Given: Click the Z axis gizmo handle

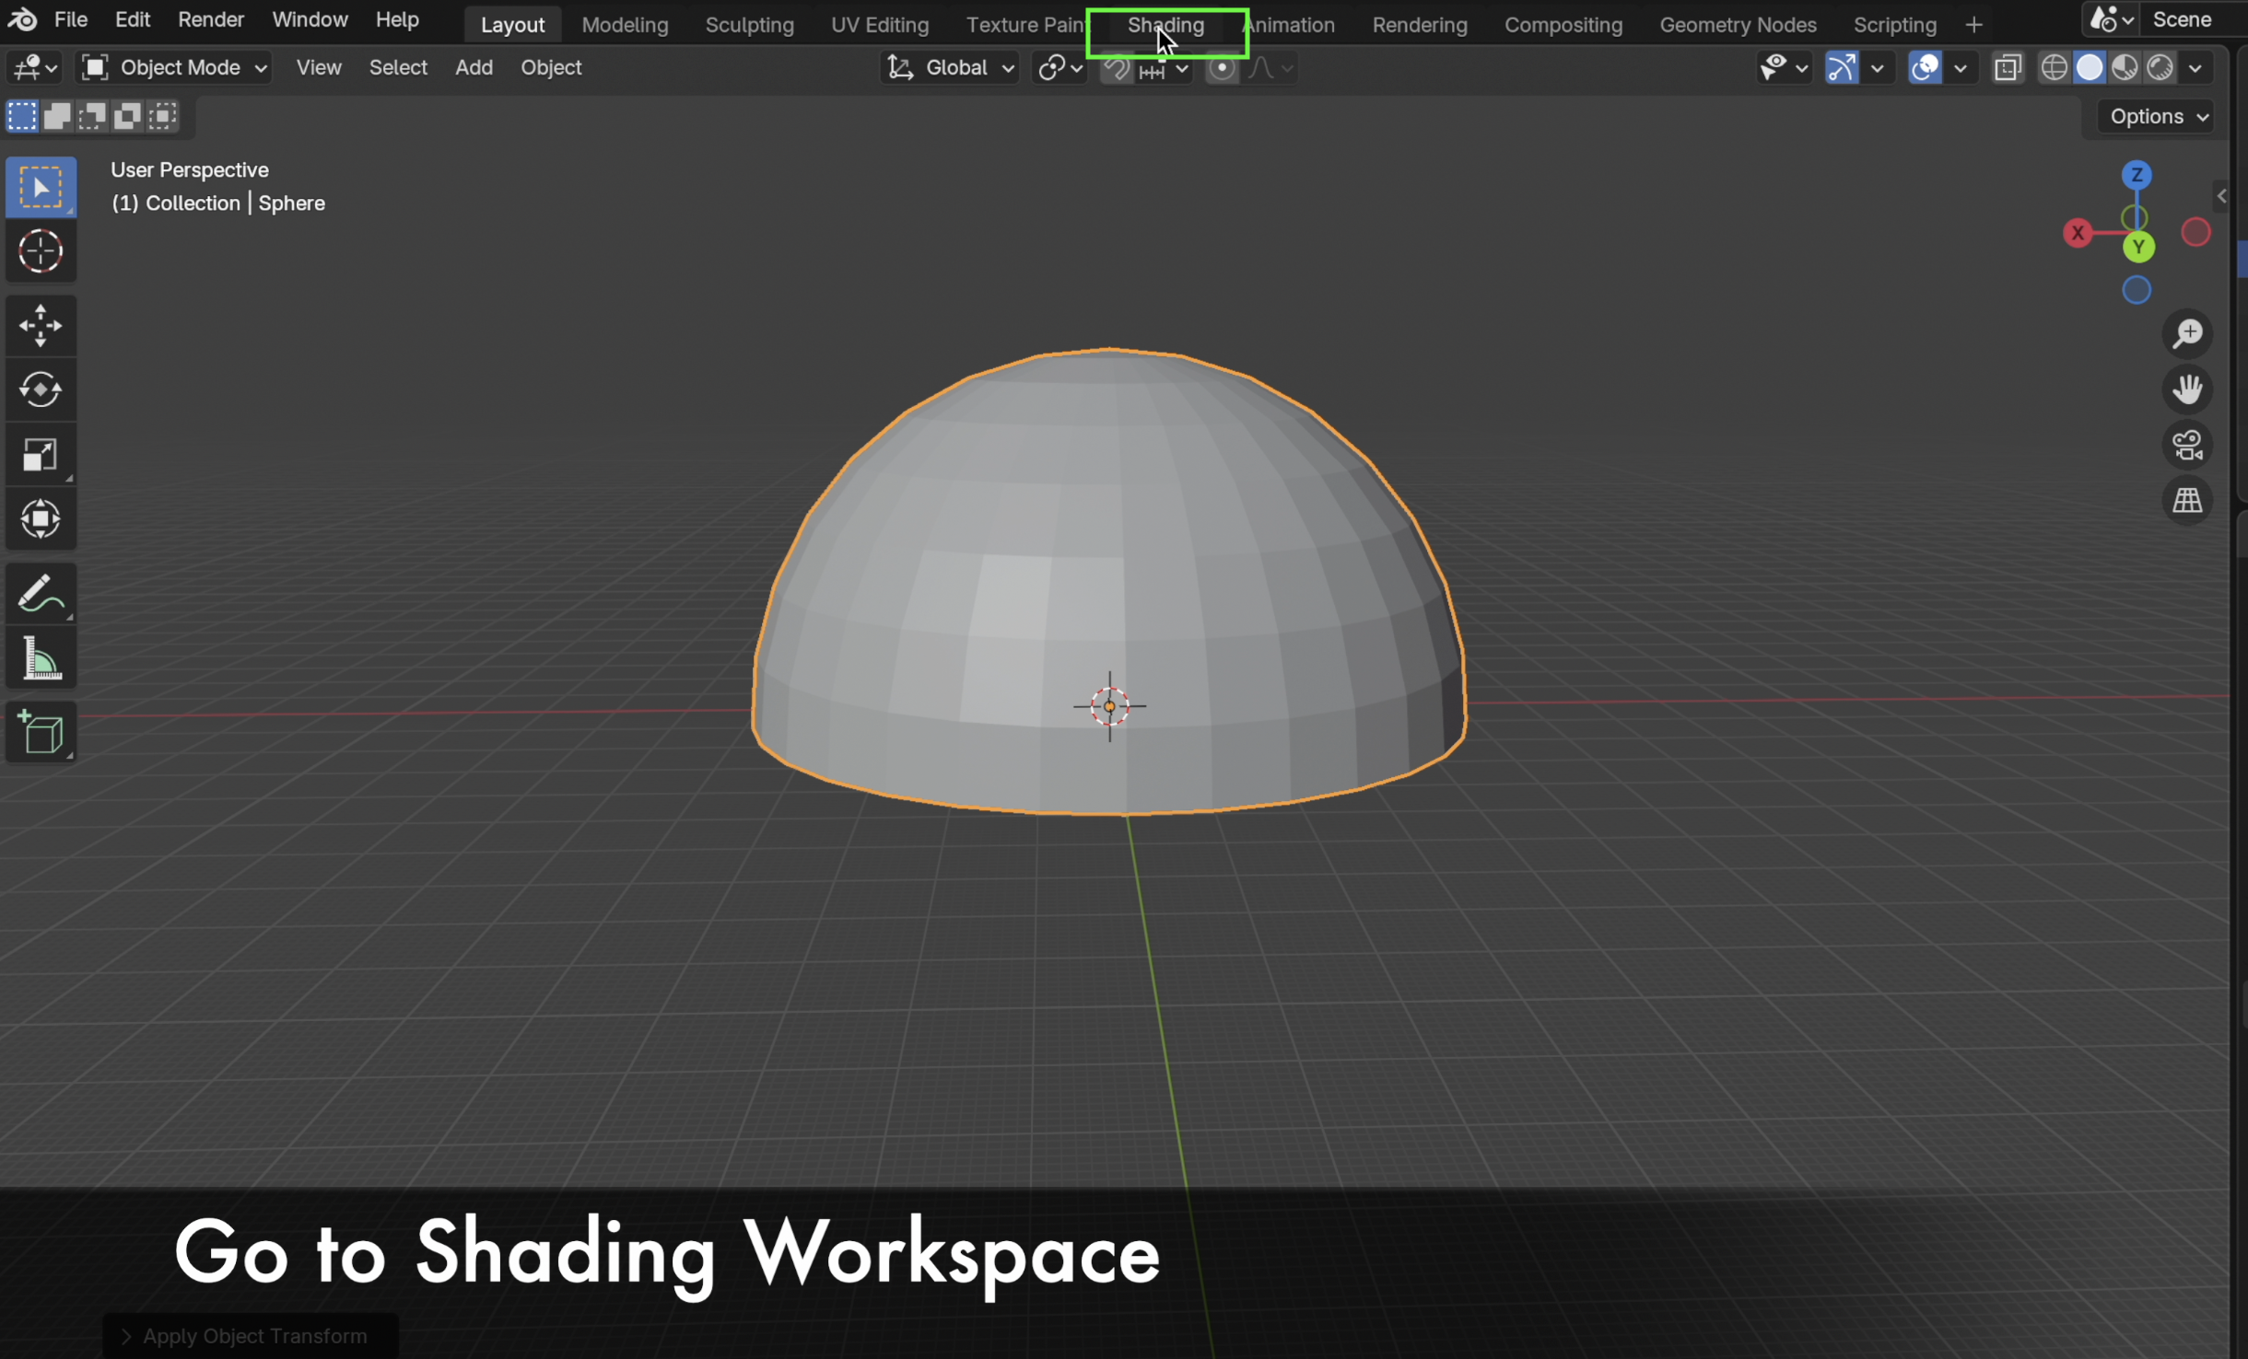Looking at the screenshot, I should (2136, 175).
